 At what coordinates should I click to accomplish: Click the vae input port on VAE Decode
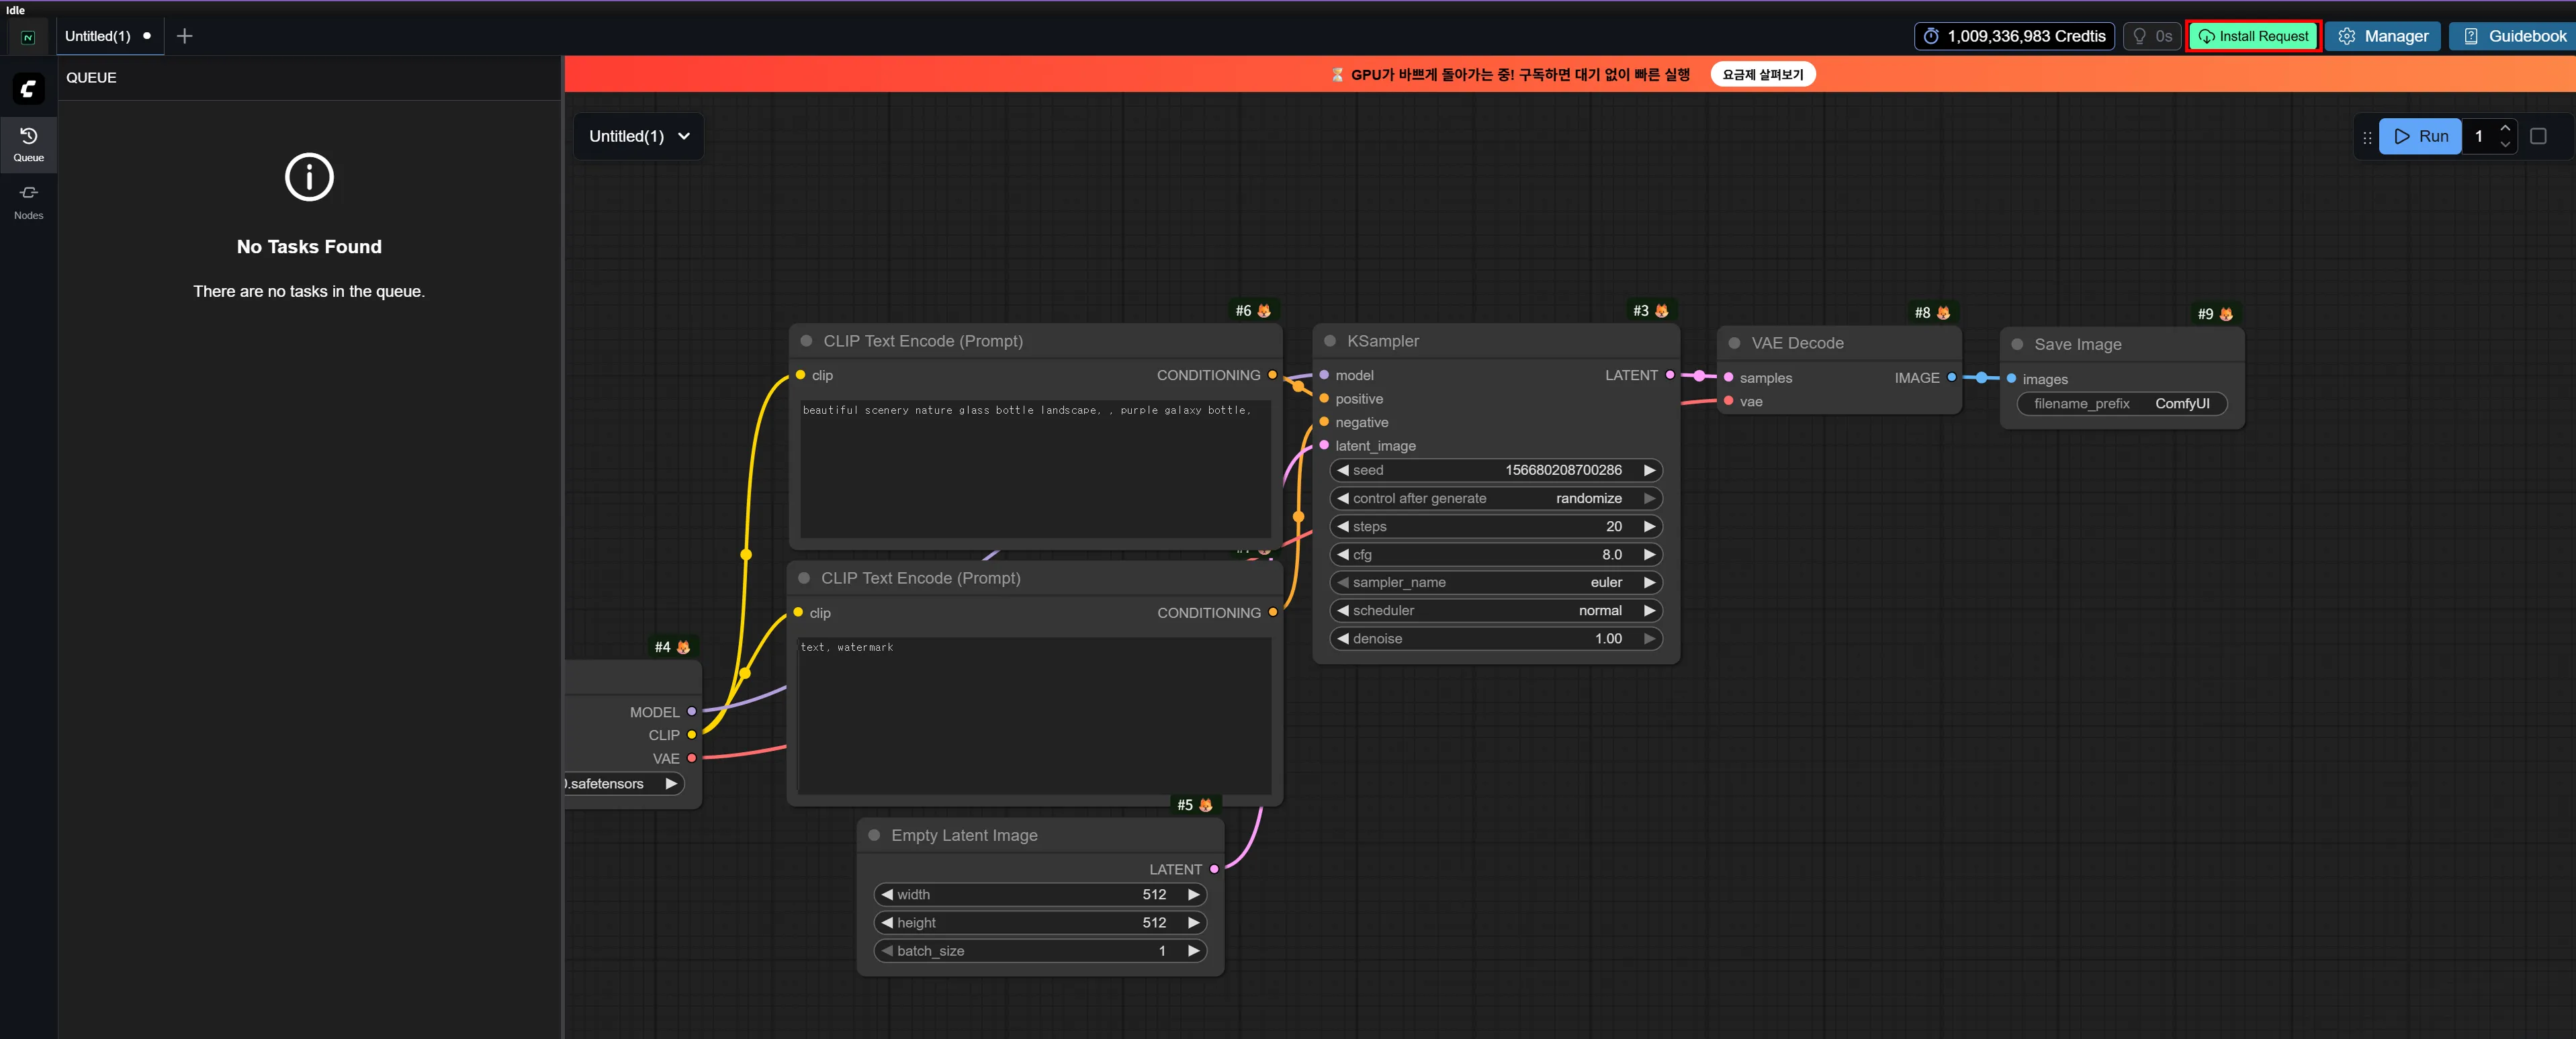1728,401
